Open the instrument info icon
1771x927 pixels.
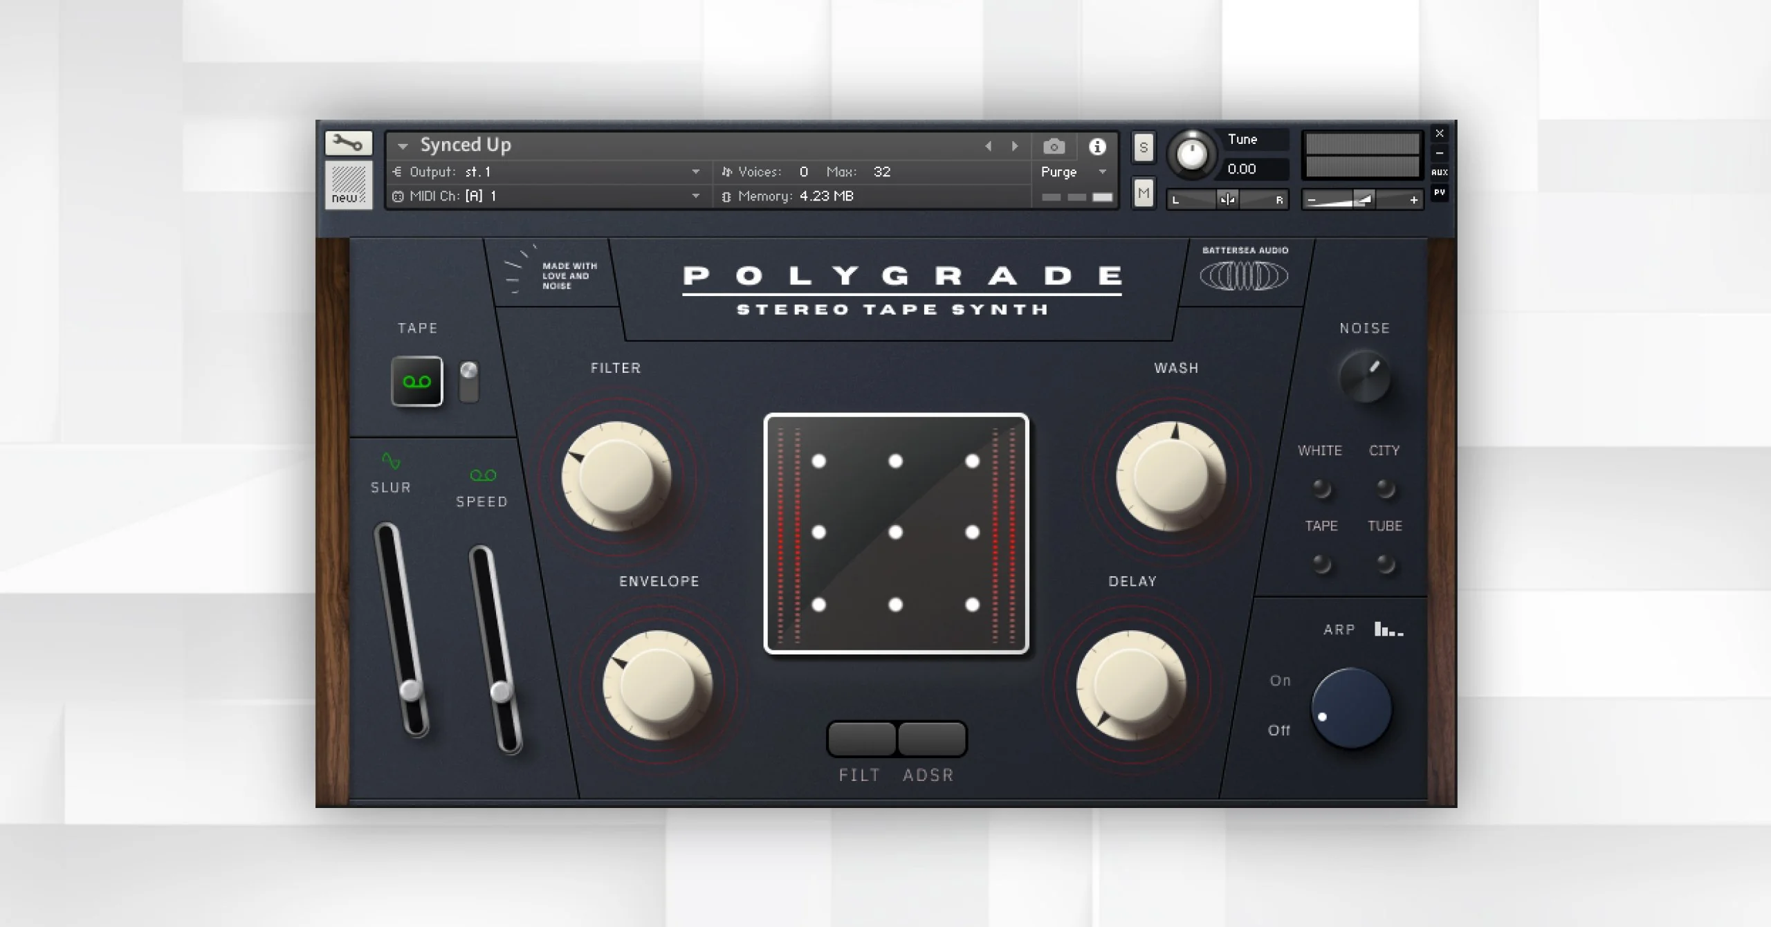tap(1097, 147)
